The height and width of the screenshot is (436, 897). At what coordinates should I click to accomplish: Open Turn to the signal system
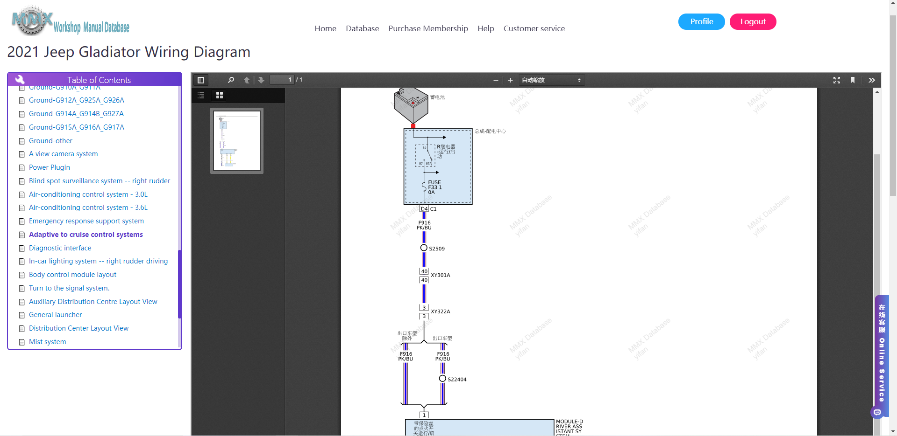click(x=69, y=288)
